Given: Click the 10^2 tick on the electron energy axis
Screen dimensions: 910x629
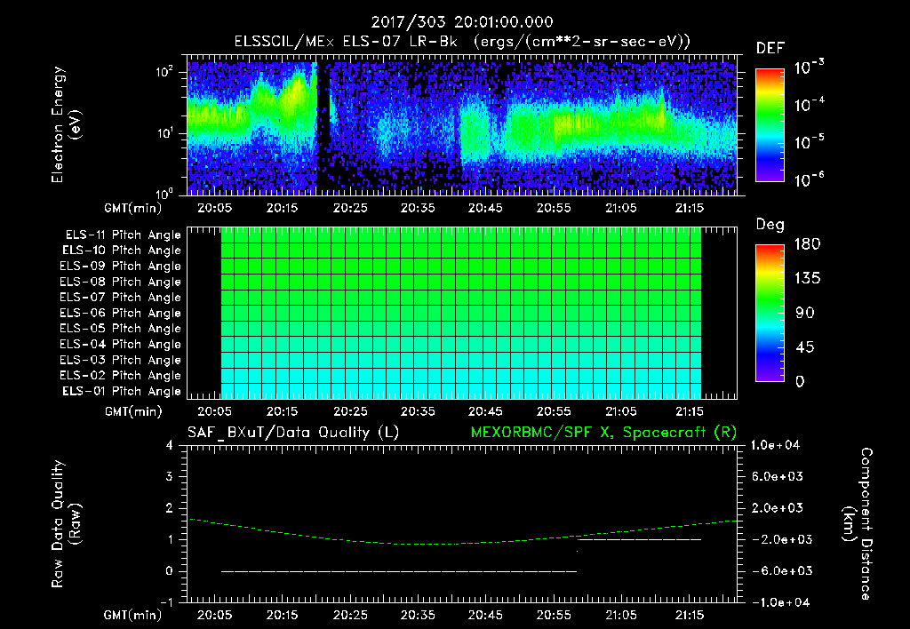Looking at the screenshot, I should (x=164, y=72).
